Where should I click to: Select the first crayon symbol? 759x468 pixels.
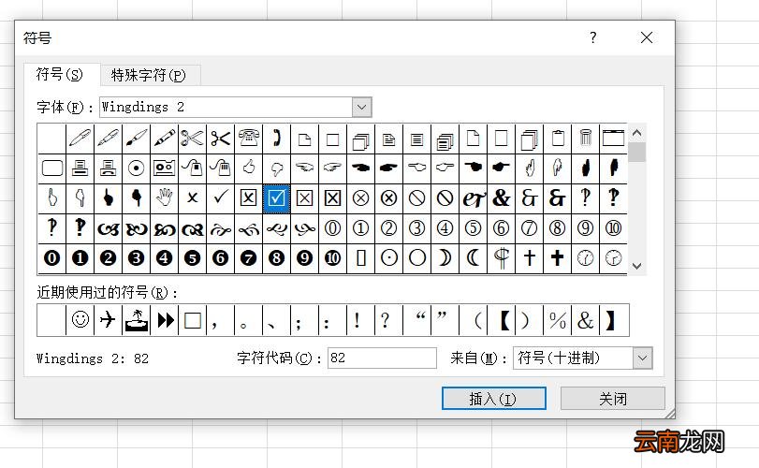pyautogui.click(x=164, y=139)
